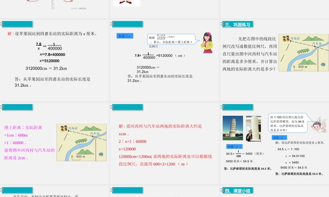The height and width of the screenshot is (197, 329).
Task: Click the teal slide title bar banner
Action: point(17,24)
